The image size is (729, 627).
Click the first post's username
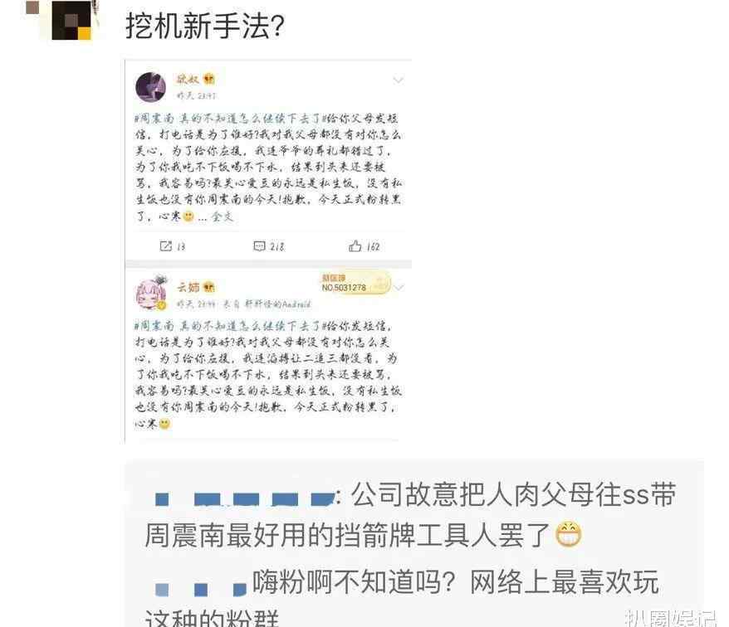pyautogui.click(x=188, y=79)
